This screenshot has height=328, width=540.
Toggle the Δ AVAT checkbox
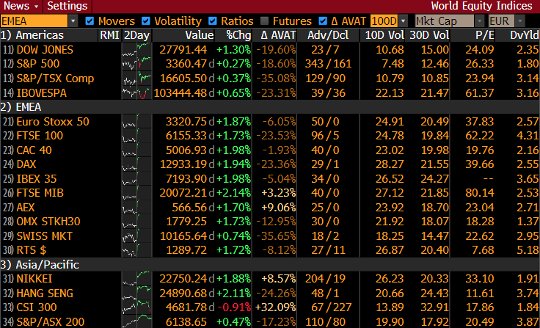click(323, 21)
